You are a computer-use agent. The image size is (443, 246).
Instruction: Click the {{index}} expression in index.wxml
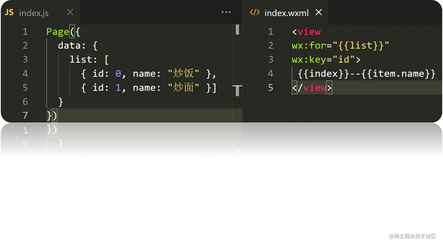tap(323, 74)
